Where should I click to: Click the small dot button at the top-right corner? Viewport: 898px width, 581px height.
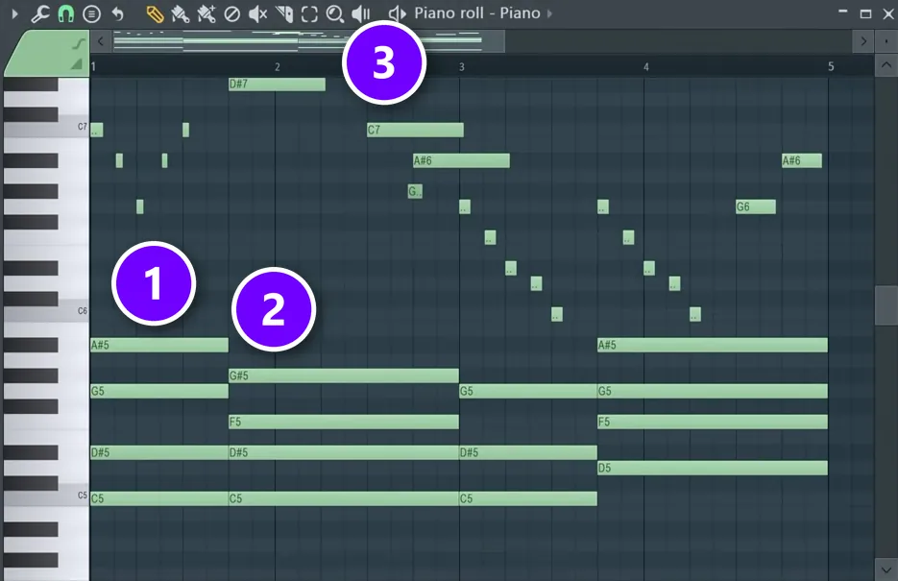[x=886, y=41]
